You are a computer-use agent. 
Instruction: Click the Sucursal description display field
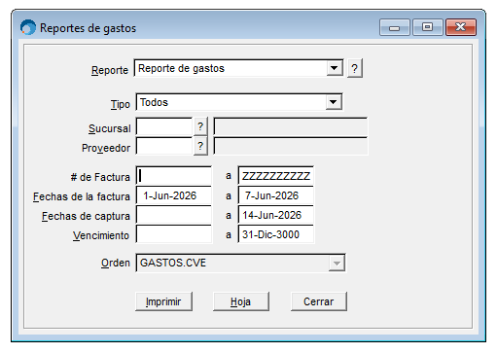click(x=291, y=126)
